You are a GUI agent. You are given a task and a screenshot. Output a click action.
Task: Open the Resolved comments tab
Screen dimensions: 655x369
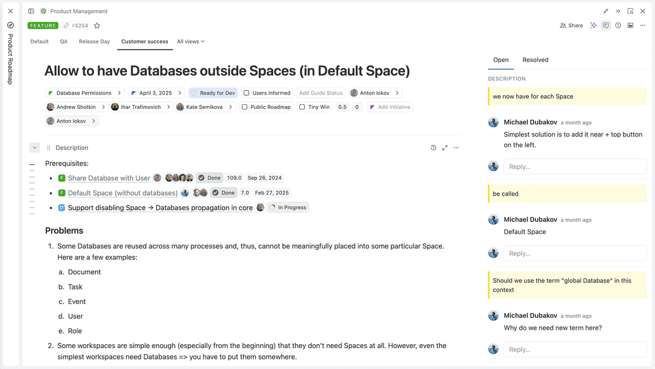(x=535, y=60)
